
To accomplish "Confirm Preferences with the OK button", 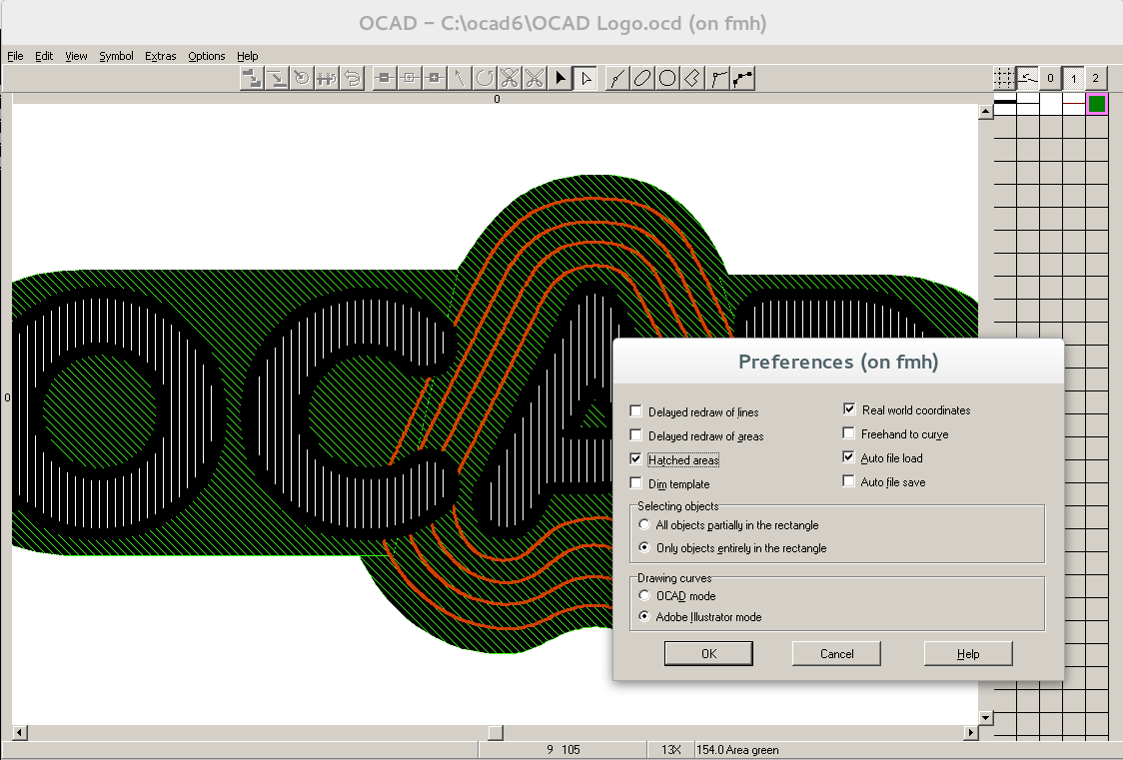I will 708,653.
